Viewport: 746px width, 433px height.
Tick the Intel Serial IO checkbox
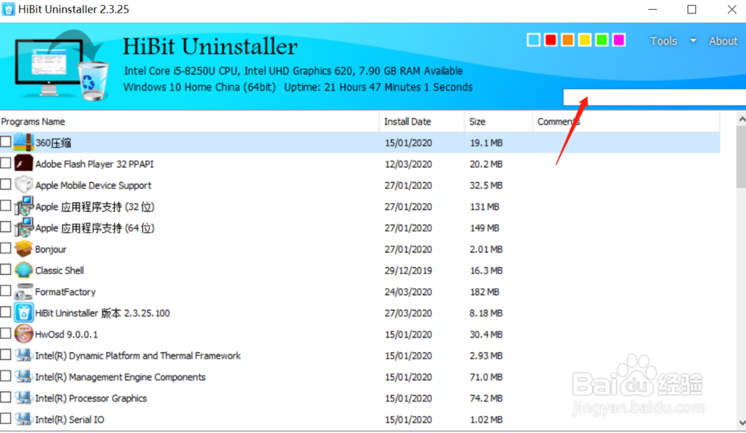pos(6,418)
